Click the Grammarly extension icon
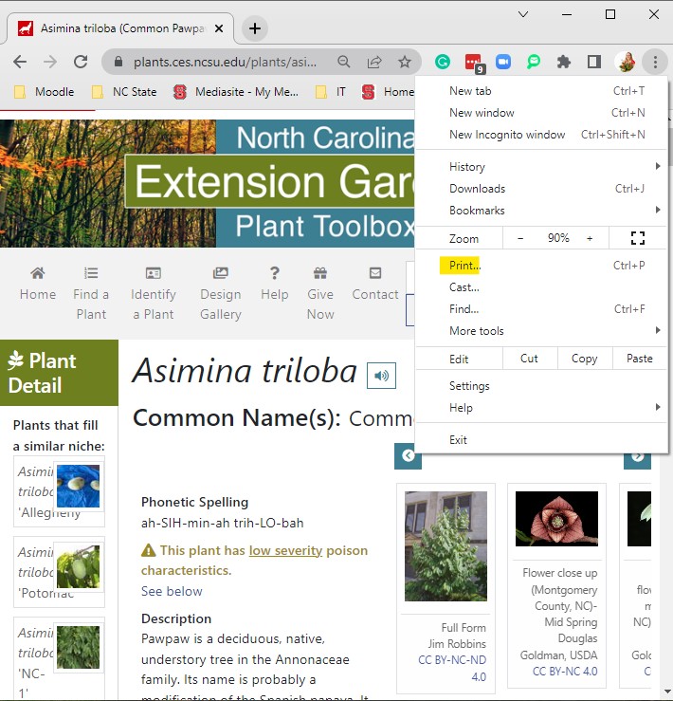This screenshot has height=701, width=673. point(443,62)
